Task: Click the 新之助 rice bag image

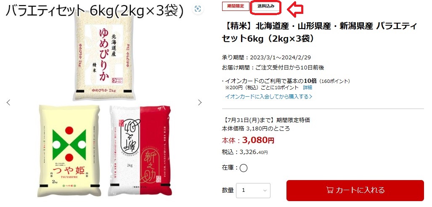Action: (140, 151)
